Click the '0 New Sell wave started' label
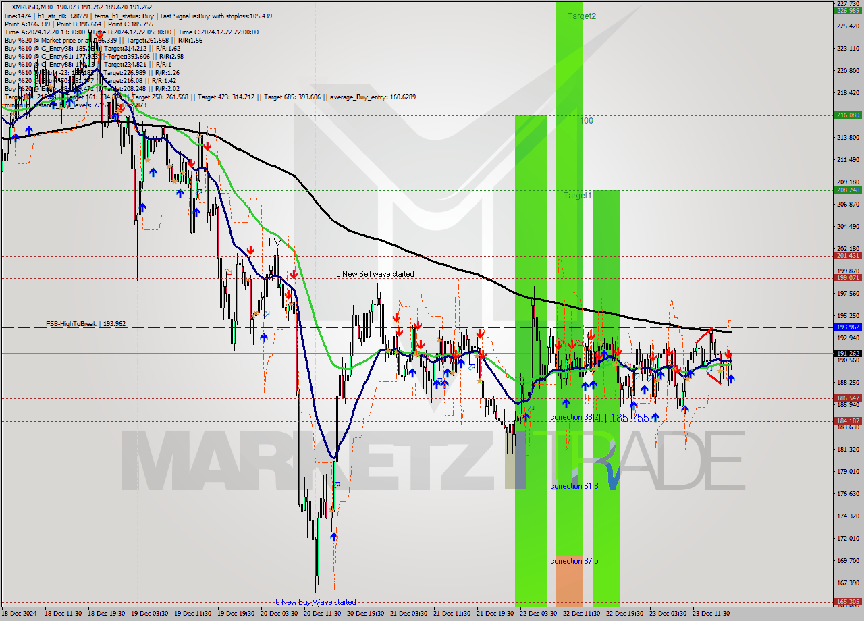Screen dimensions: 864x621 (x=375, y=274)
